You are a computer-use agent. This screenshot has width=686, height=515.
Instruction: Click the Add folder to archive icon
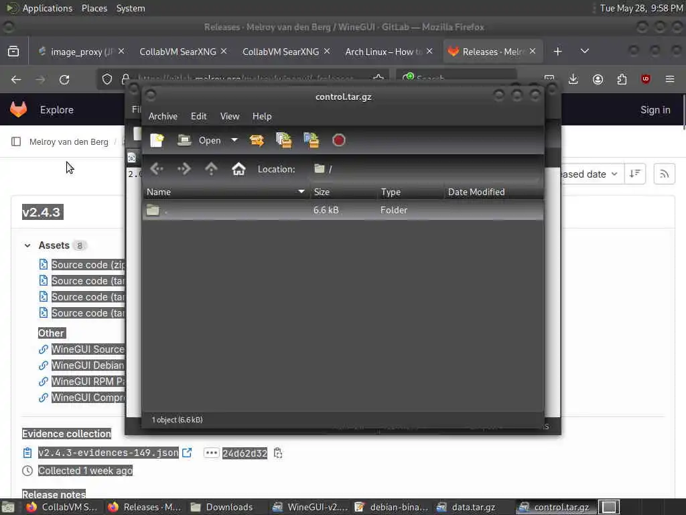tap(311, 140)
